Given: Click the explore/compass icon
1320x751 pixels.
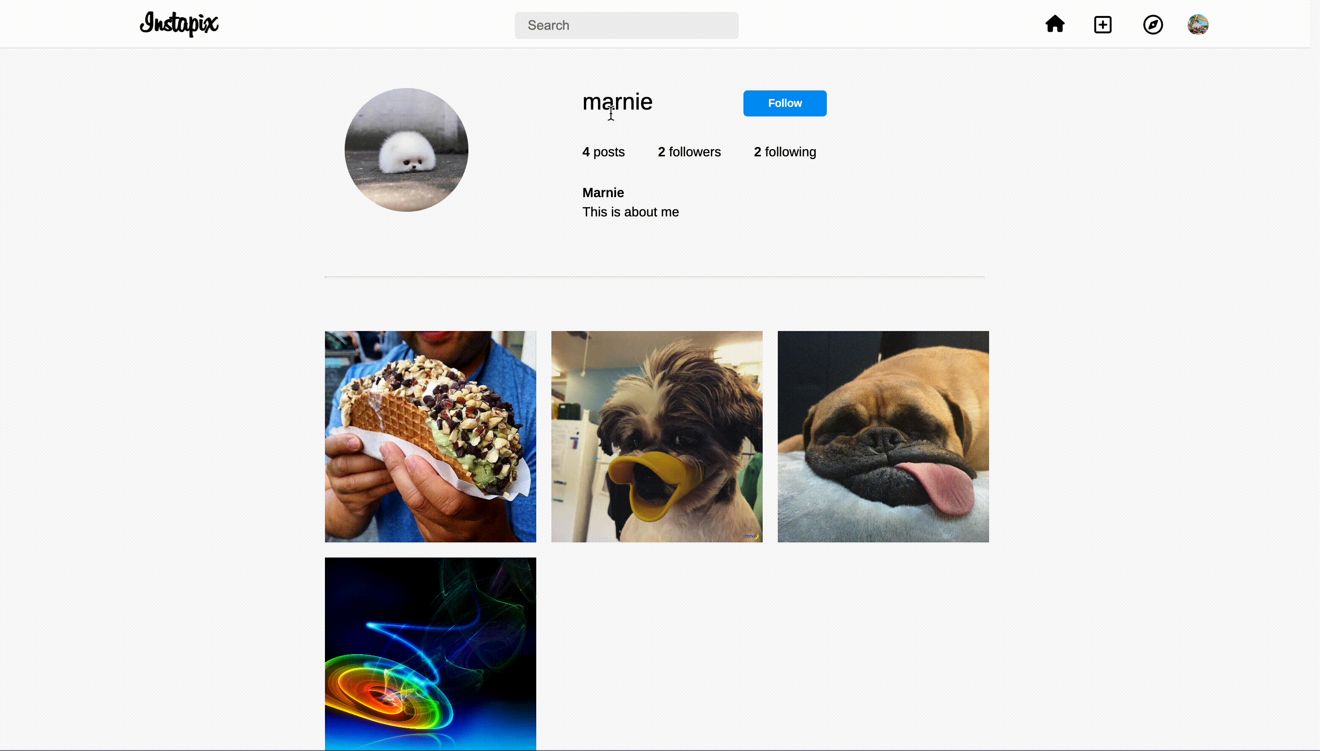Looking at the screenshot, I should pos(1153,24).
